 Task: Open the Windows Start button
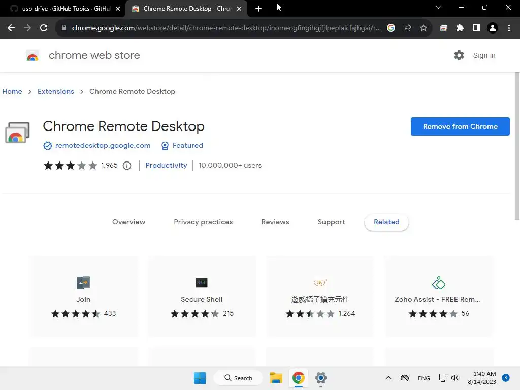point(200,378)
